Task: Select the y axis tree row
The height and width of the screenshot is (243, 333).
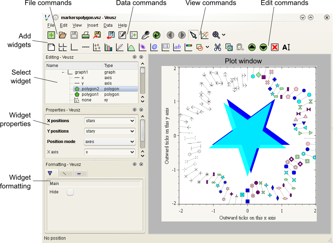Action: click(x=105, y=83)
